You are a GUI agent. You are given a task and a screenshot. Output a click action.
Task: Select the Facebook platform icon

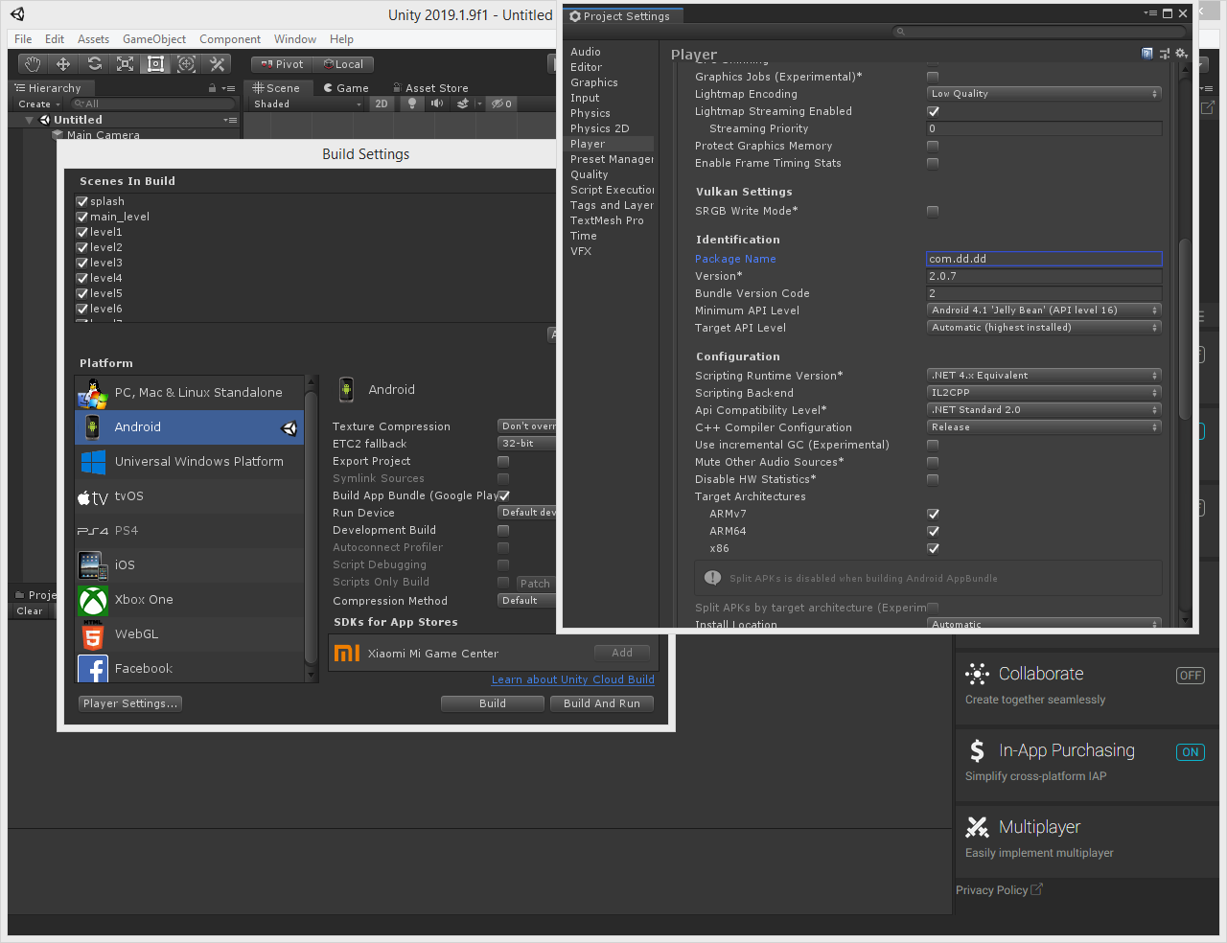pyautogui.click(x=93, y=669)
